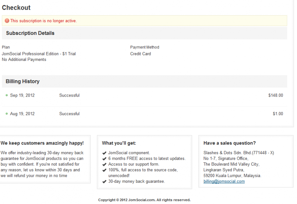Click the billing@jomsocial.com email link
297x204 pixels.
(224, 181)
